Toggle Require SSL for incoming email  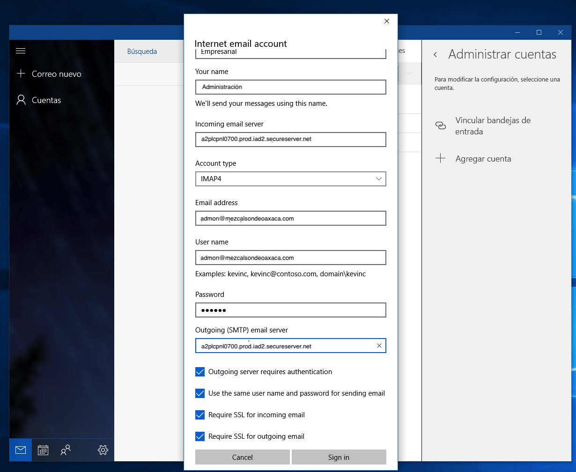(200, 415)
